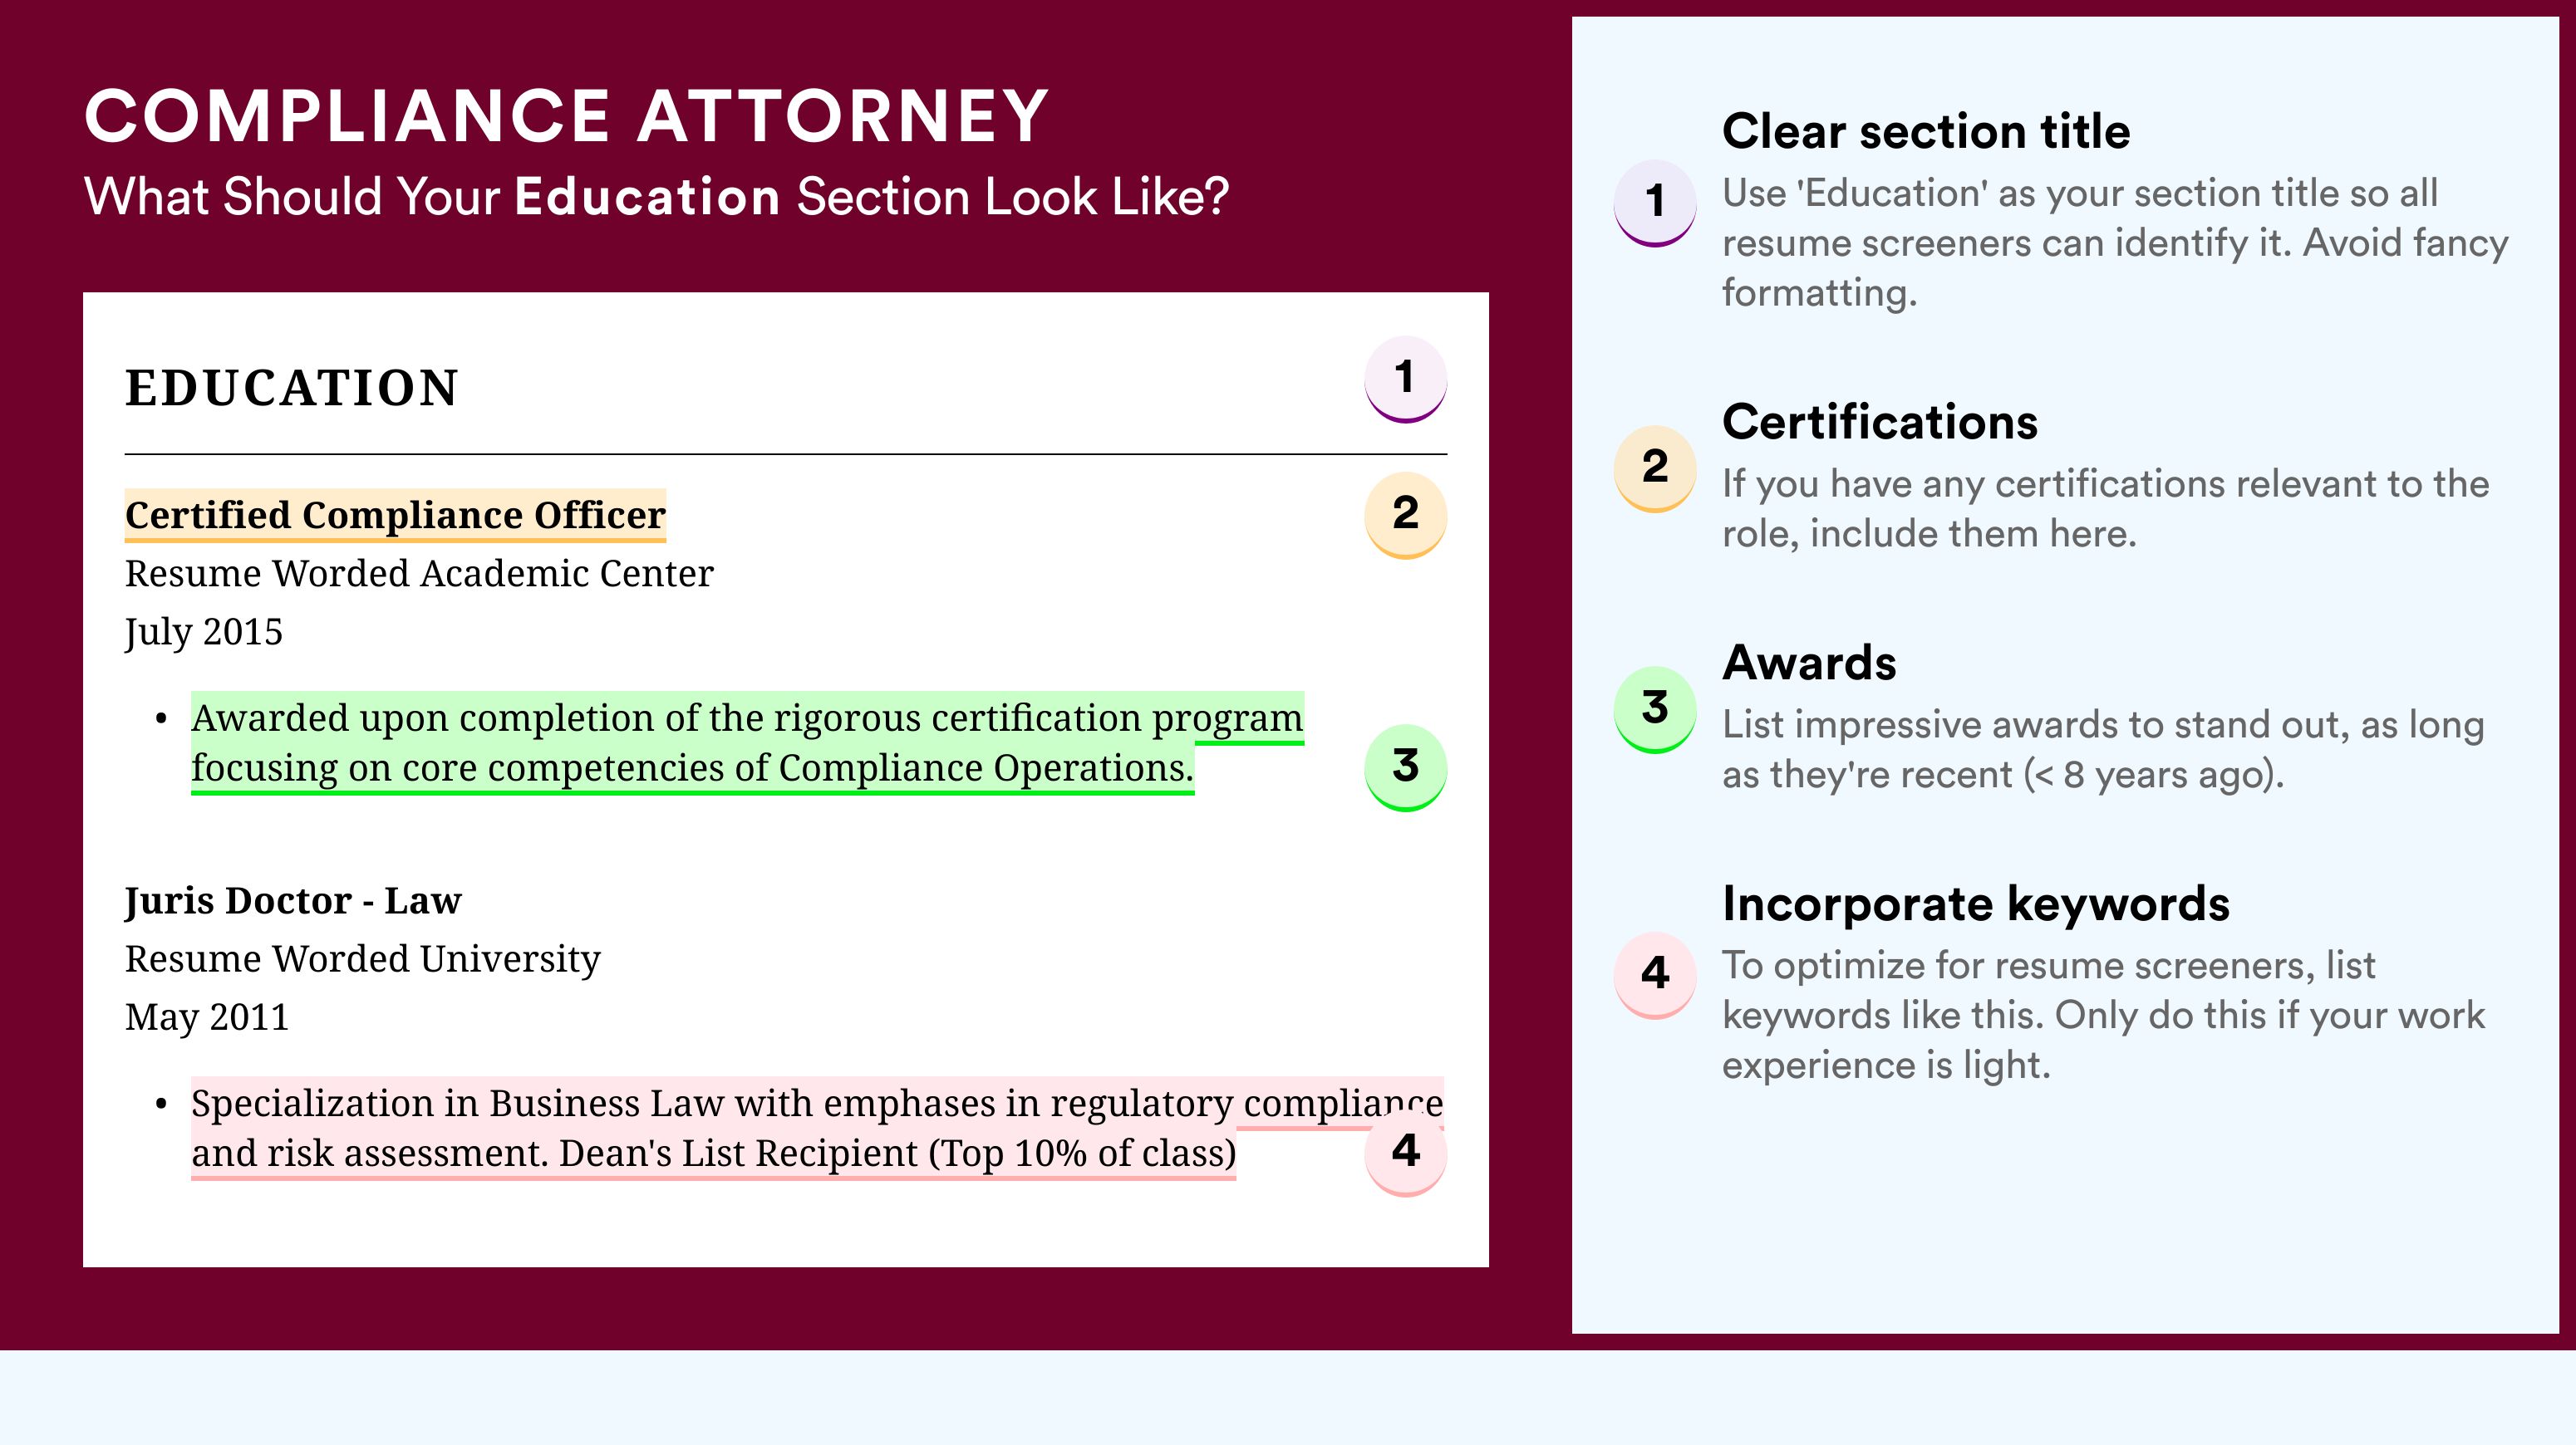Click the pink number 4 badge in resume
The height and width of the screenshot is (1445, 2576).
tap(1405, 1152)
